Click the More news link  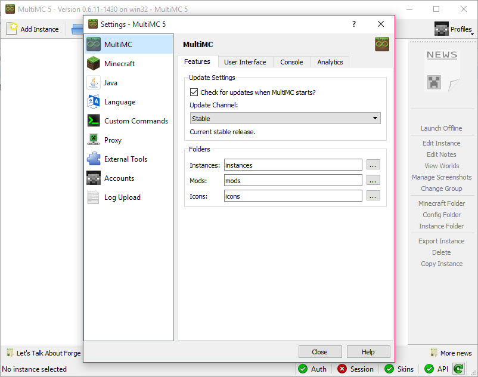pos(456,353)
